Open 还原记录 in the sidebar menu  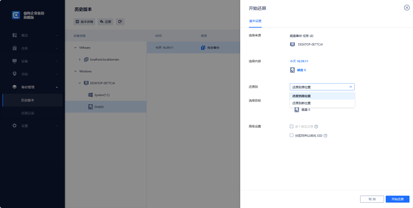[x=28, y=113]
